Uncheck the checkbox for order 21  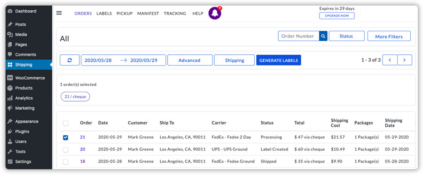(x=65, y=138)
